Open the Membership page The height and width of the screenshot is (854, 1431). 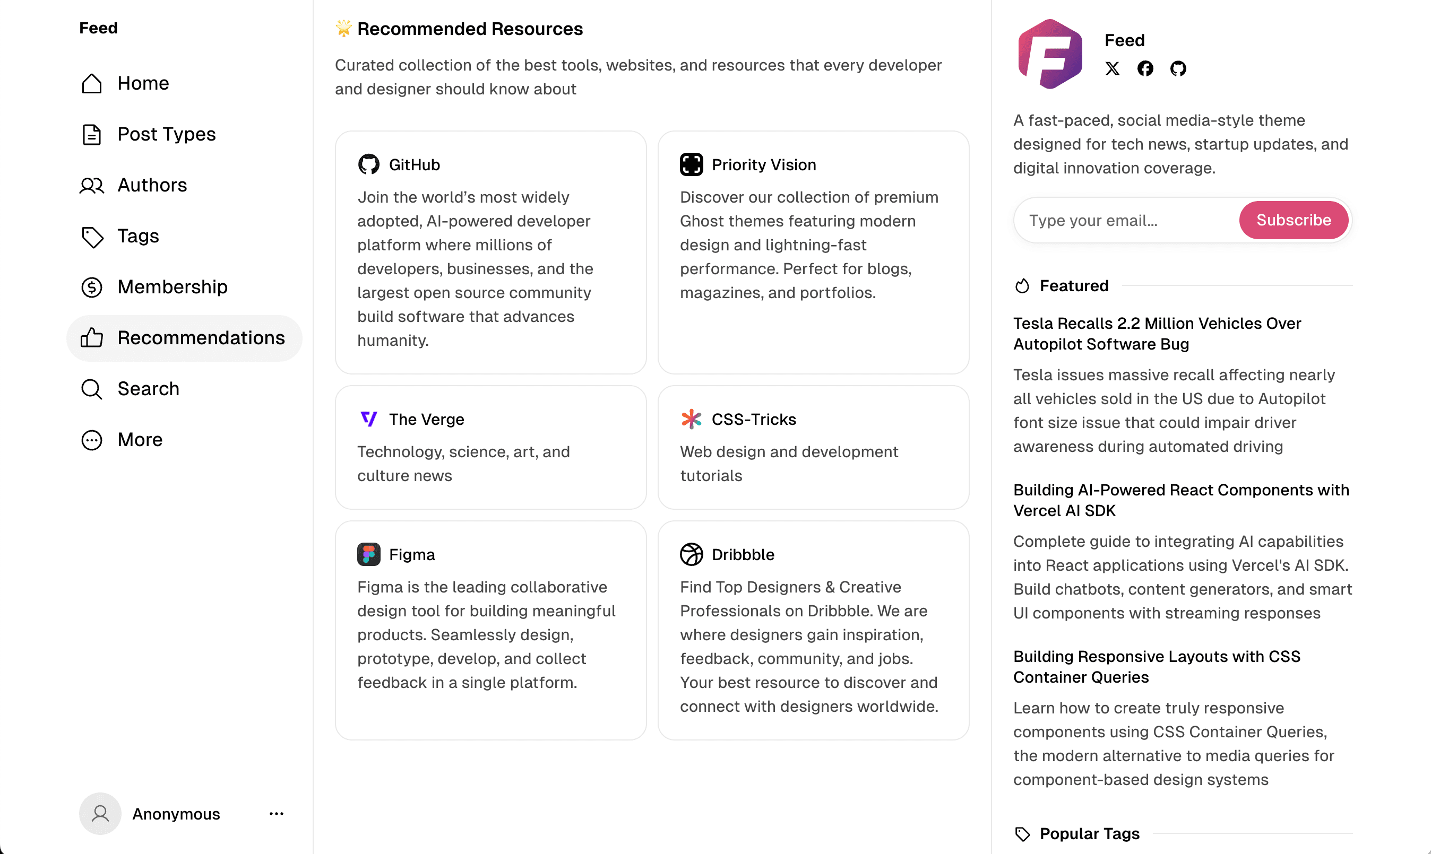coord(172,286)
